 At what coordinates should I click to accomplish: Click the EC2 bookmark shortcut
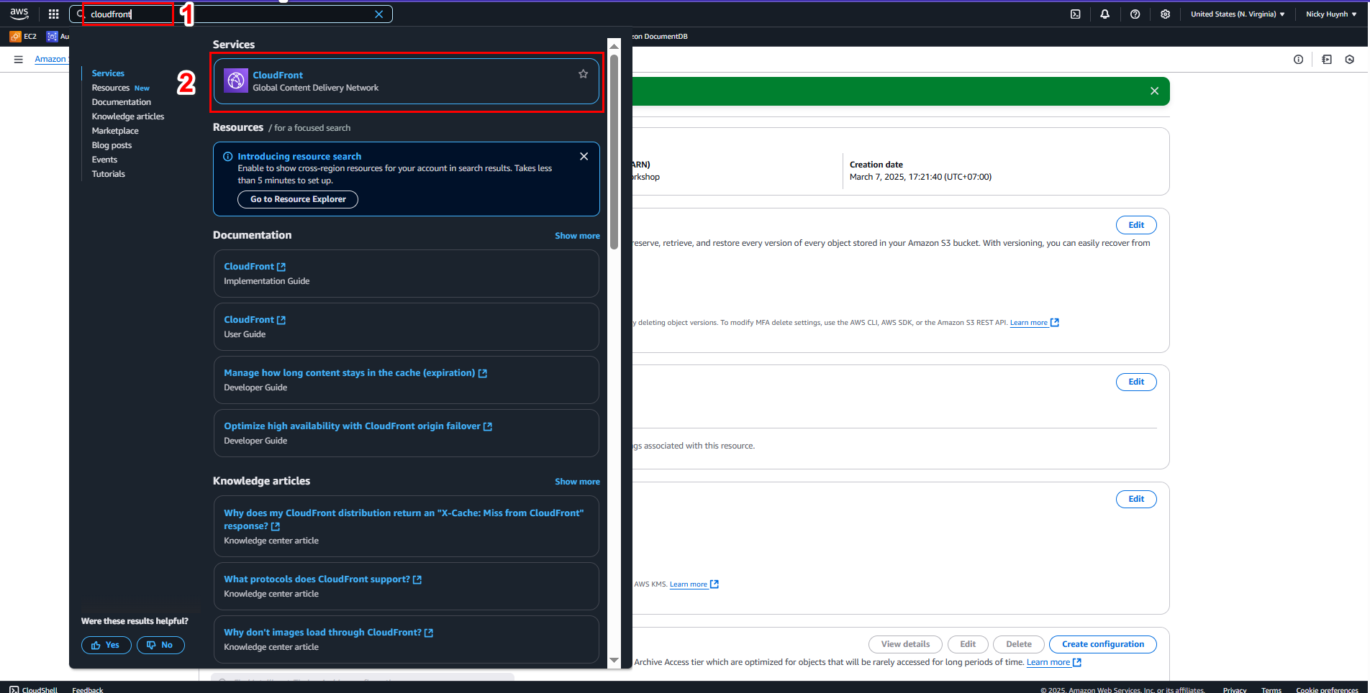coord(23,37)
